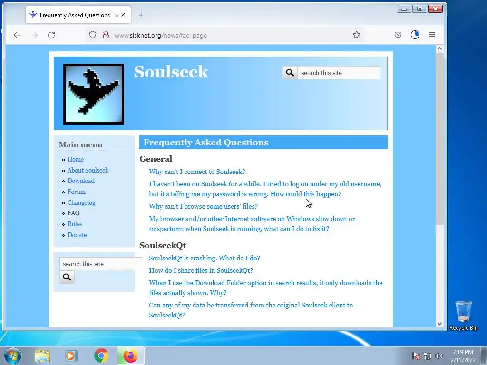487x365 pixels.
Task: Click the insecure connection padlock icon
Action: point(106,35)
